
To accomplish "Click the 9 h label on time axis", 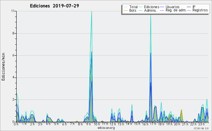I will coord(89,124).
